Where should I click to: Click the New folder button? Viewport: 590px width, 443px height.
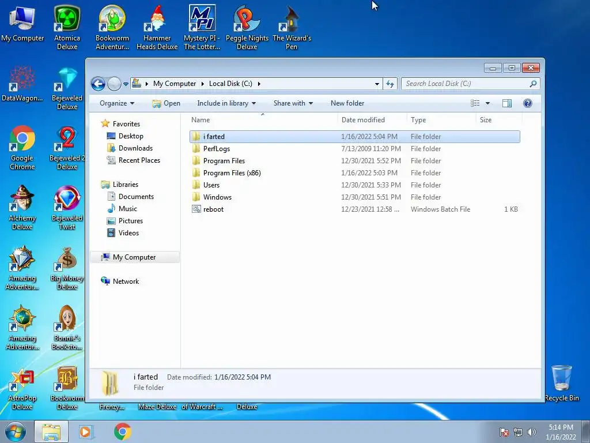[347, 103]
